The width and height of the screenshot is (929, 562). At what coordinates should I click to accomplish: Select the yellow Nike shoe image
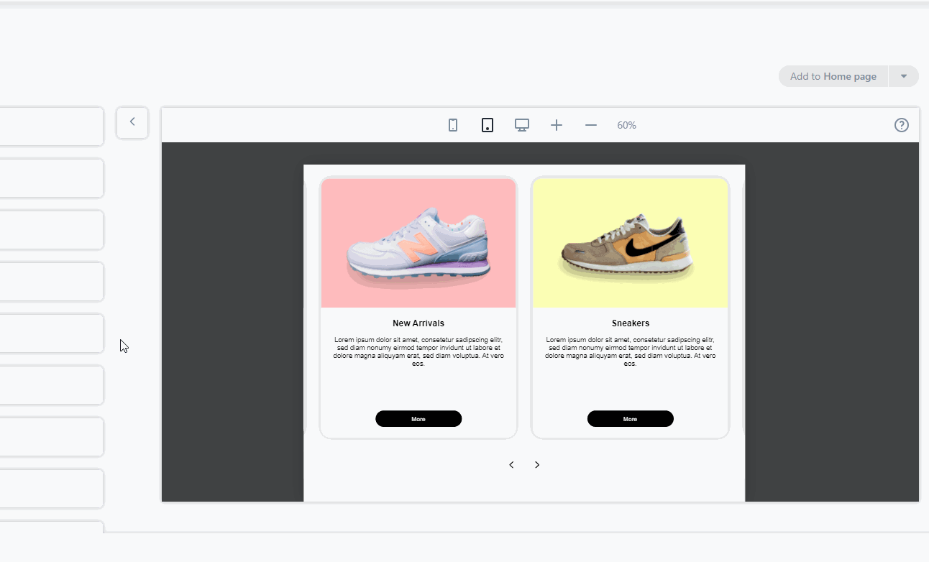tap(631, 243)
